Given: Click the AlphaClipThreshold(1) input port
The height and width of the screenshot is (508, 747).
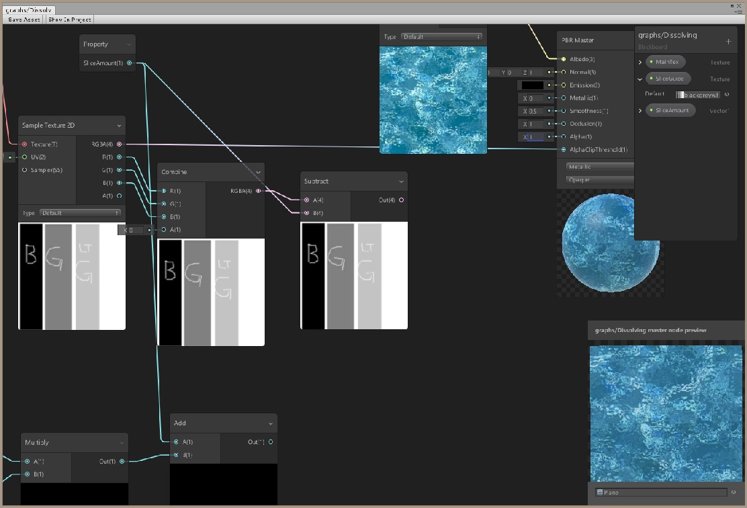Looking at the screenshot, I should pyautogui.click(x=563, y=150).
